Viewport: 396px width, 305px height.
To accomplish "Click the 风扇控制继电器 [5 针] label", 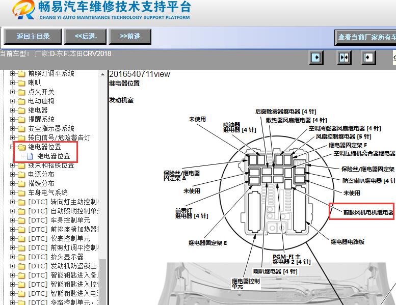I will 344,137.
